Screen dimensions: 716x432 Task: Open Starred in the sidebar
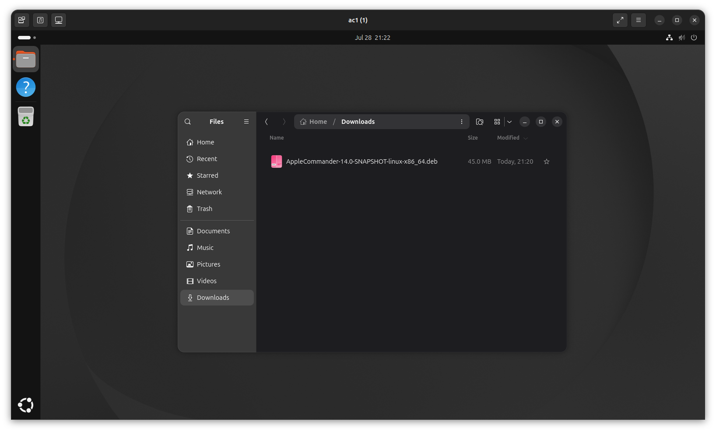tap(217, 176)
